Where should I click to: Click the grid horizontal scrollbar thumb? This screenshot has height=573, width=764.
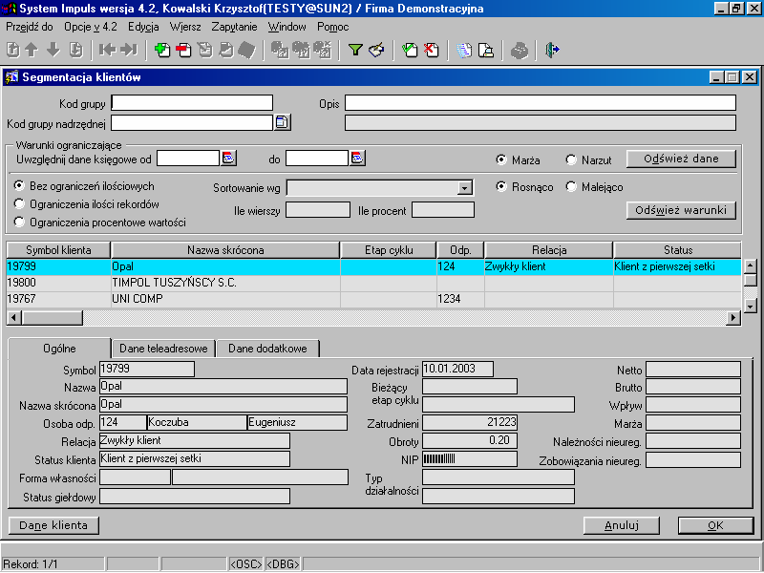click(x=53, y=318)
